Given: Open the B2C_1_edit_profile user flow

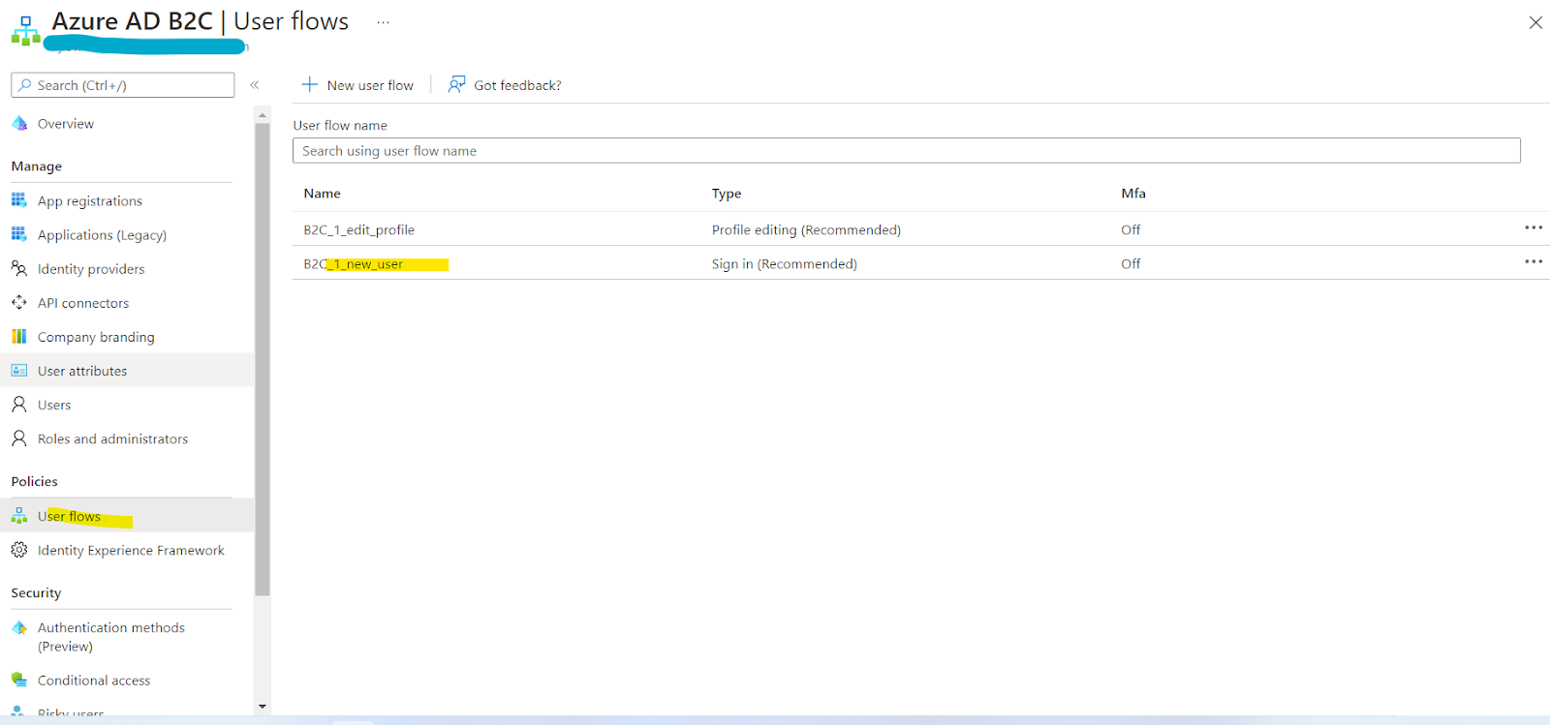Looking at the screenshot, I should click(358, 229).
